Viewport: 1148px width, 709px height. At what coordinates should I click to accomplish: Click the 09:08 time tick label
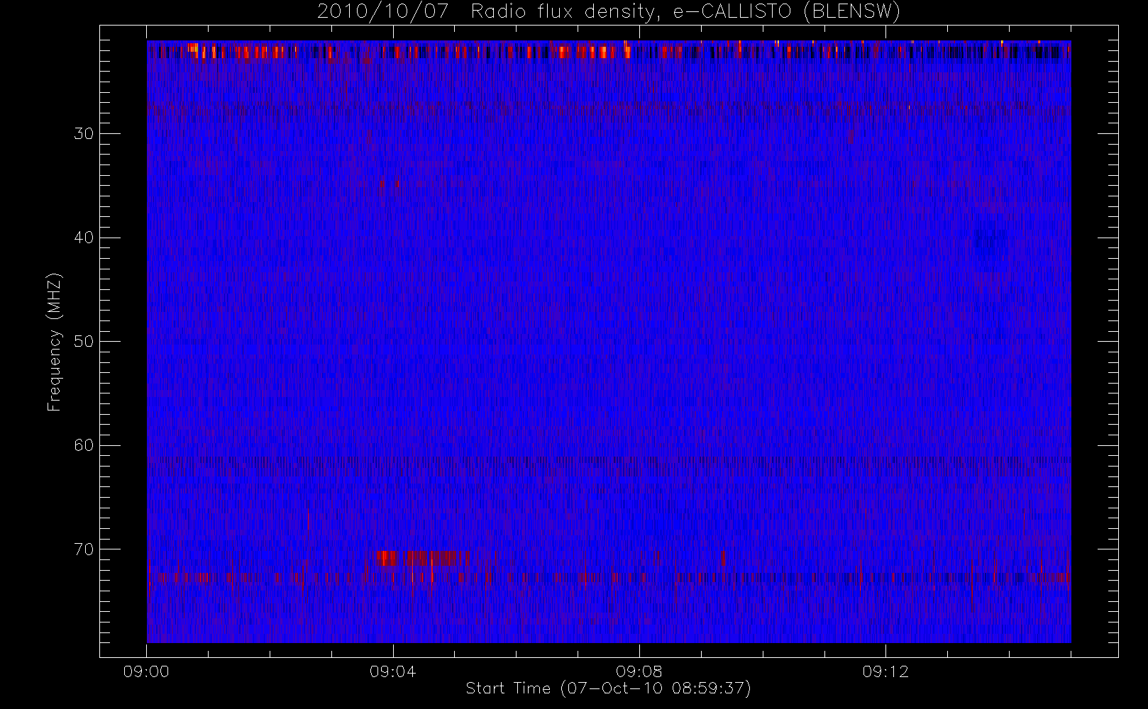coord(639,671)
